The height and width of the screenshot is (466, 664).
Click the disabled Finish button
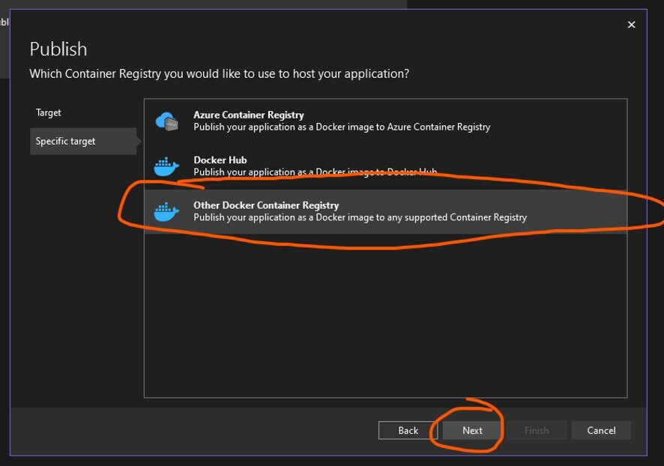click(x=537, y=430)
